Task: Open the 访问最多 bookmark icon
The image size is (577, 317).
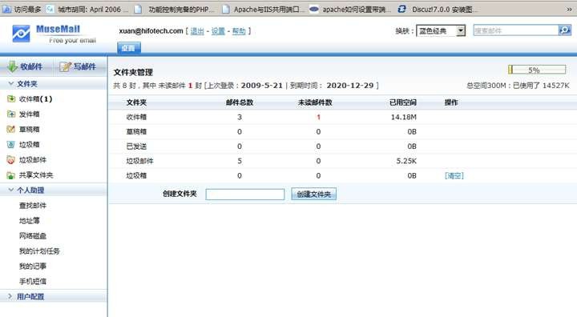Action: (x=6, y=9)
